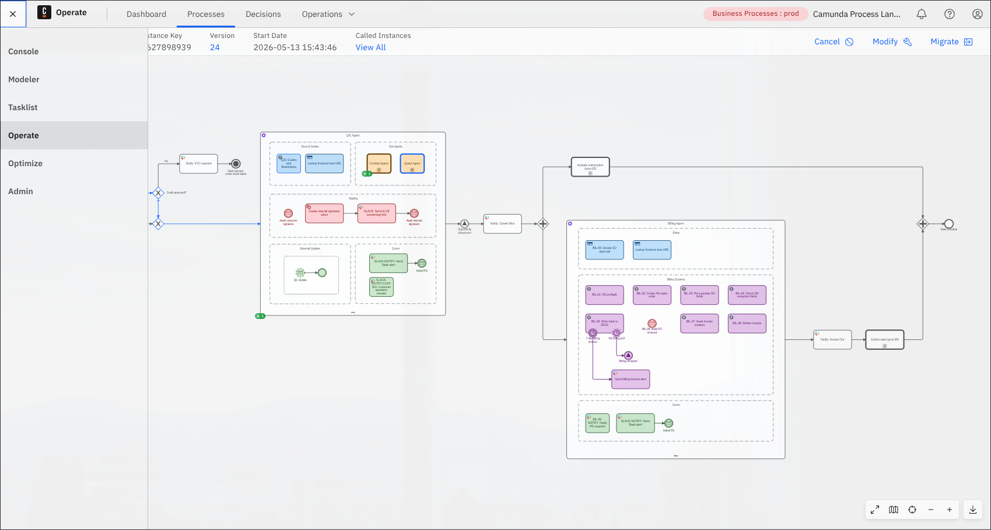Switch to the Decisions tab
This screenshot has width=991, height=530.
(x=263, y=14)
